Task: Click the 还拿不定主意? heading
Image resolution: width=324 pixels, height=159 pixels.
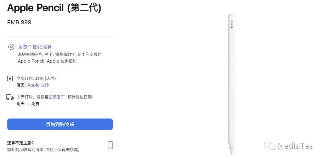Action: coord(20,143)
